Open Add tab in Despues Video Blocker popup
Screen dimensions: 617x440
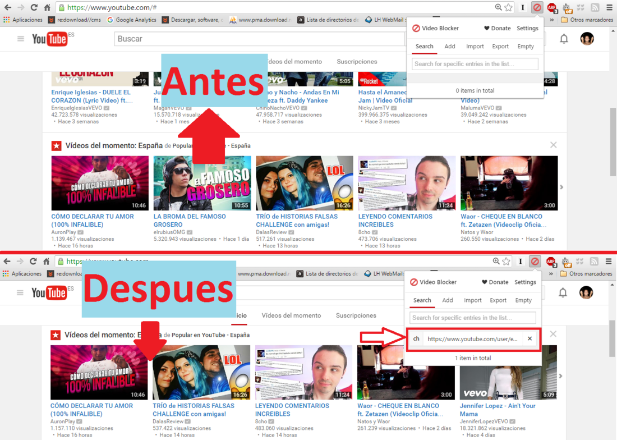pos(448,300)
